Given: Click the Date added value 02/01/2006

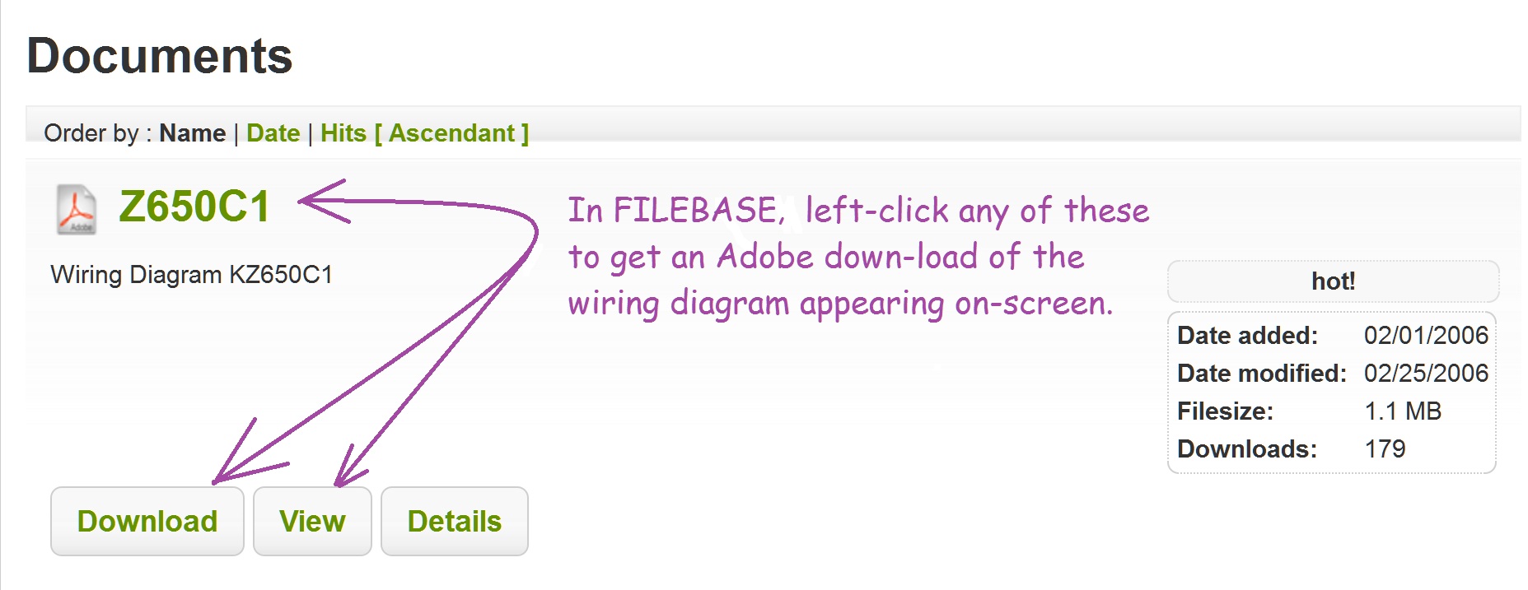Looking at the screenshot, I should click(x=1426, y=335).
